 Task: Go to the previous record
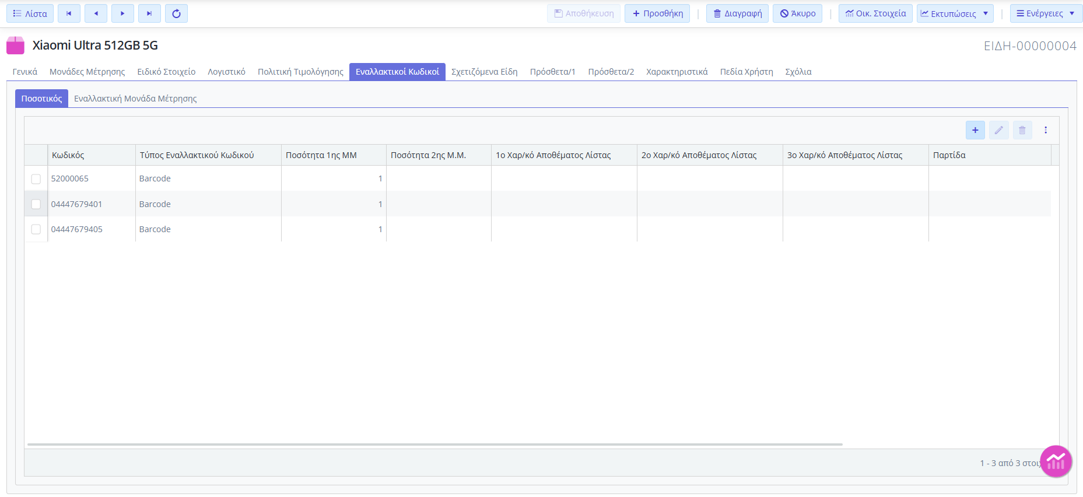[x=96, y=13]
